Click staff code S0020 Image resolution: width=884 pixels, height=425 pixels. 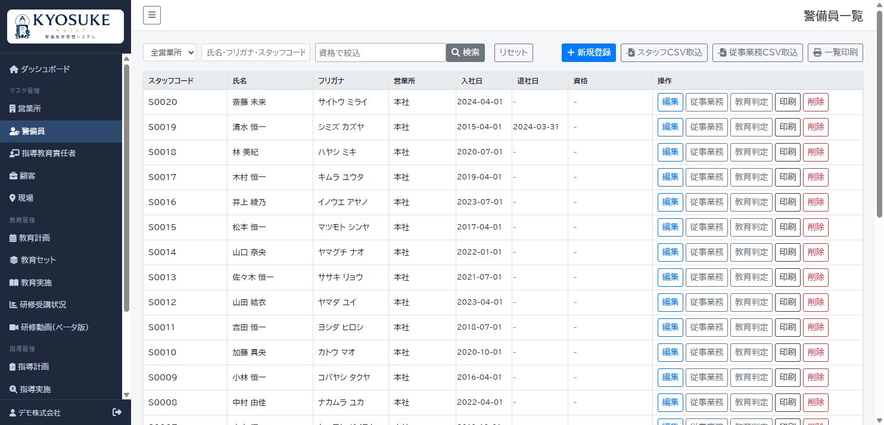coord(163,102)
